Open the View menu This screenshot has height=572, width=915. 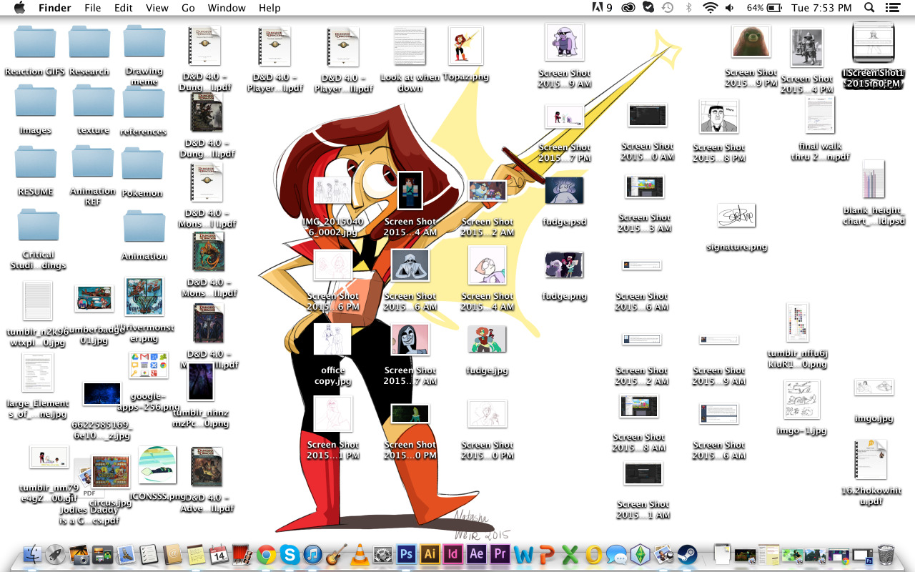[x=157, y=8]
